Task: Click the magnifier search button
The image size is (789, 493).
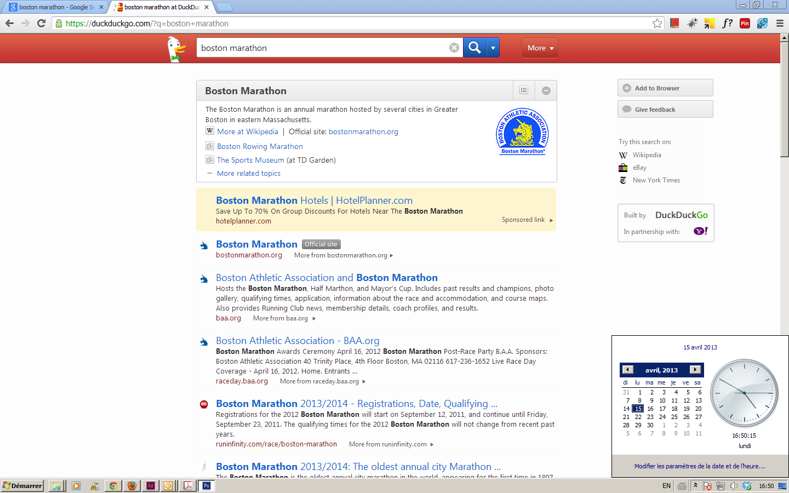Action: pos(474,48)
